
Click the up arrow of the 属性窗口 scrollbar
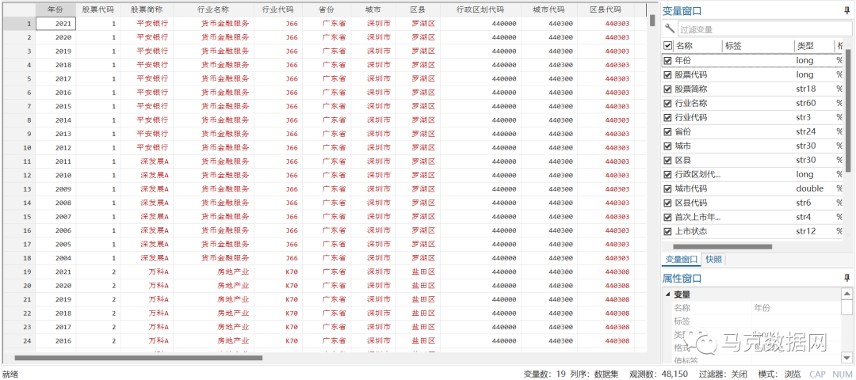point(846,294)
